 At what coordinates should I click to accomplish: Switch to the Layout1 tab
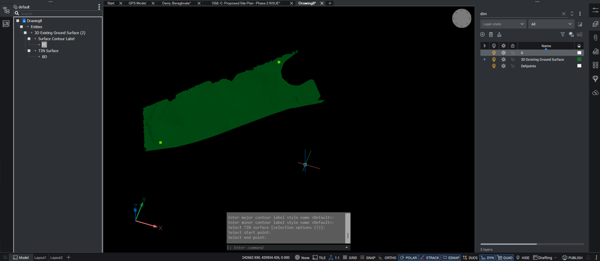[x=40, y=258]
